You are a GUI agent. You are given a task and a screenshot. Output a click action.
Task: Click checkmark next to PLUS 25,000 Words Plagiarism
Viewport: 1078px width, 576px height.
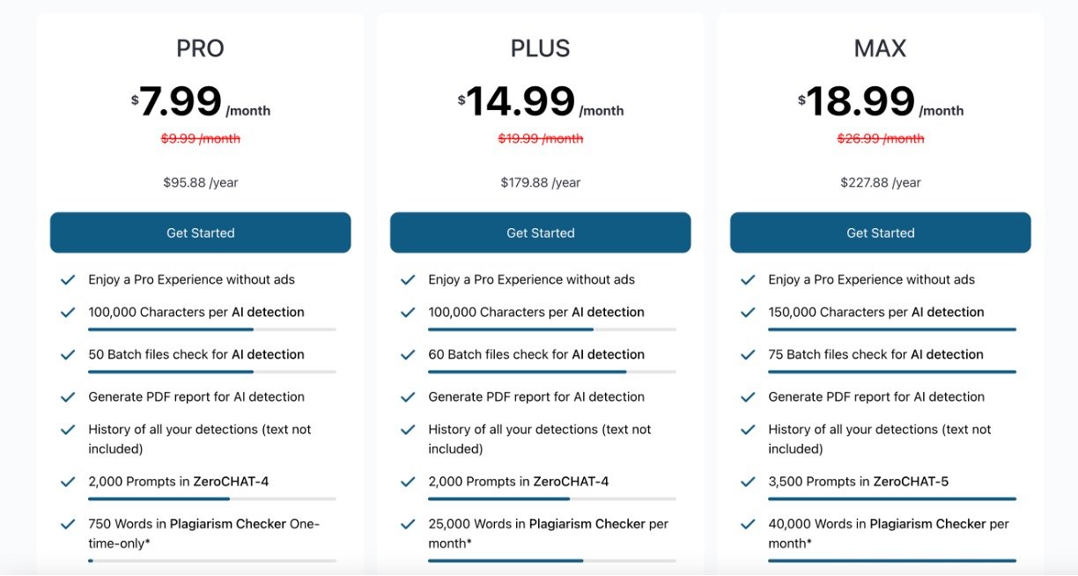407,524
